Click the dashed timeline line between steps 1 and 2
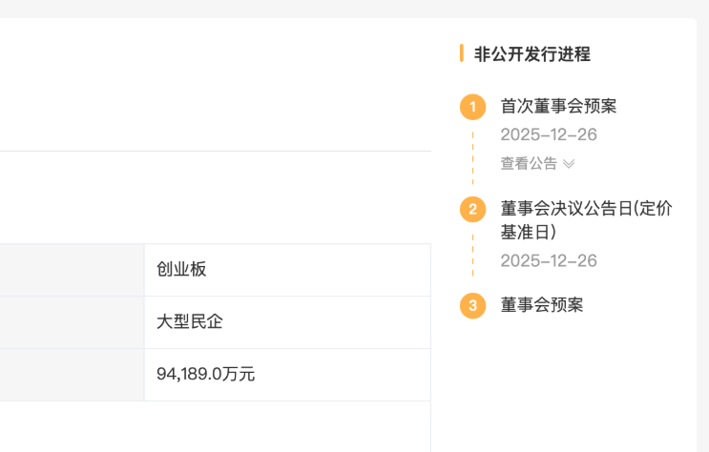Viewport: 709px width, 452px height. pyautogui.click(x=472, y=157)
